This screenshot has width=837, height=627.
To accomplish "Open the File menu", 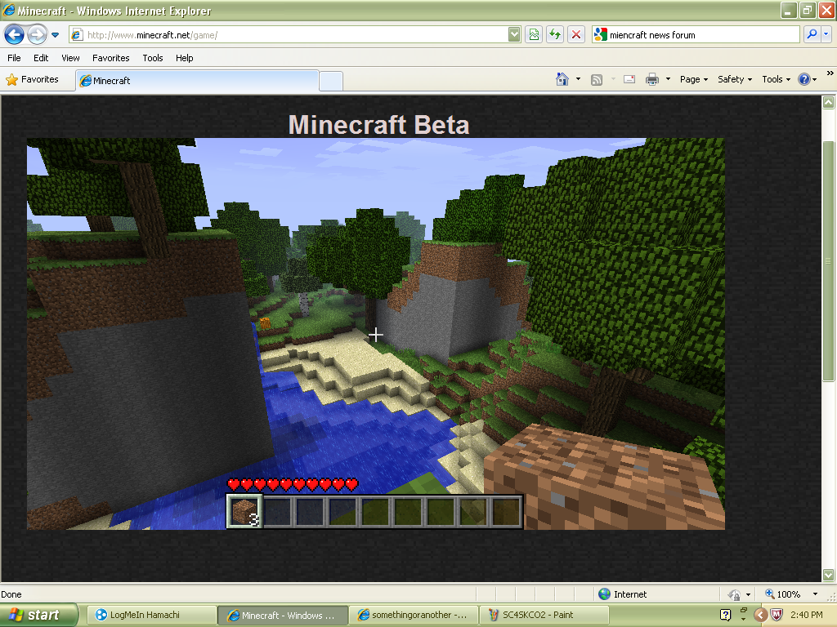I will (15, 58).
